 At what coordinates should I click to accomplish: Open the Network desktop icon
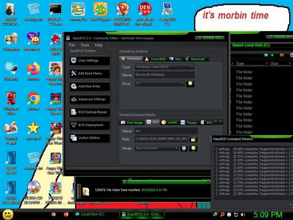(x=11, y=71)
